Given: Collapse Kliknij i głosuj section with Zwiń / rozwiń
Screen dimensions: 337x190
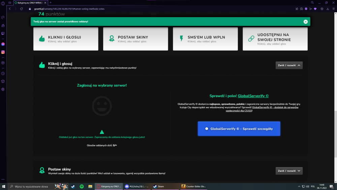Looking at the screenshot, I should [289, 65].
